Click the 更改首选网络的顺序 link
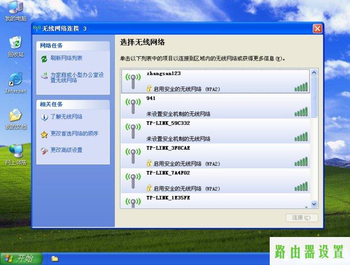This screenshot has width=350, height=265. click(74, 134)
